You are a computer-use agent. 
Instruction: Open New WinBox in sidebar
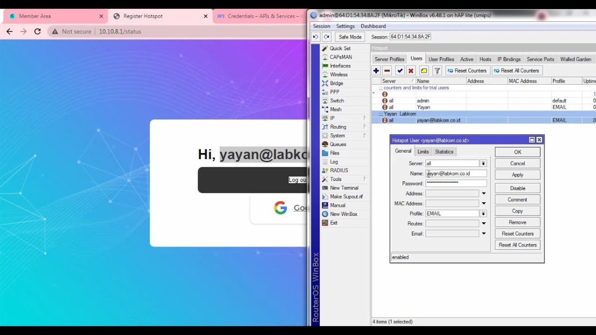click(x=343, y=214)
